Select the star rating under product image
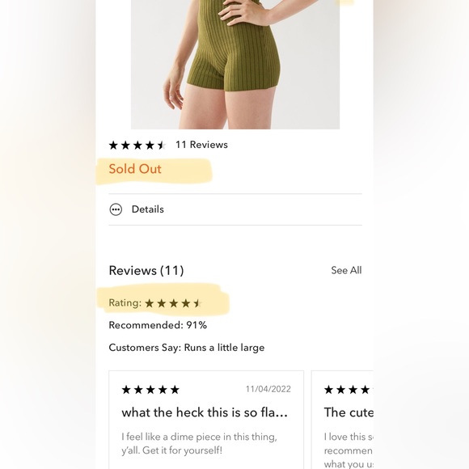469x469 pixels. pos(137,146)
